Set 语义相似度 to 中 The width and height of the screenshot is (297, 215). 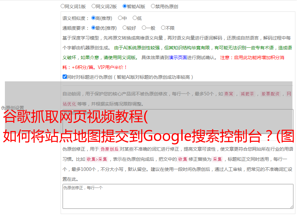pos(120,18)
